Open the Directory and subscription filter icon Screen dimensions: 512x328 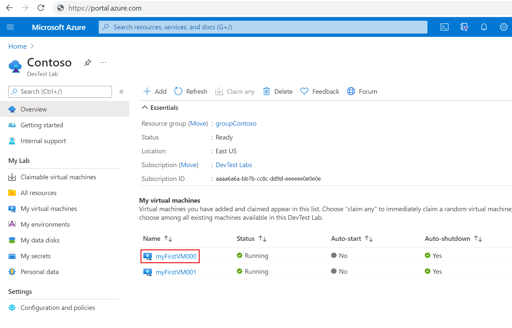tap(464, 27)
